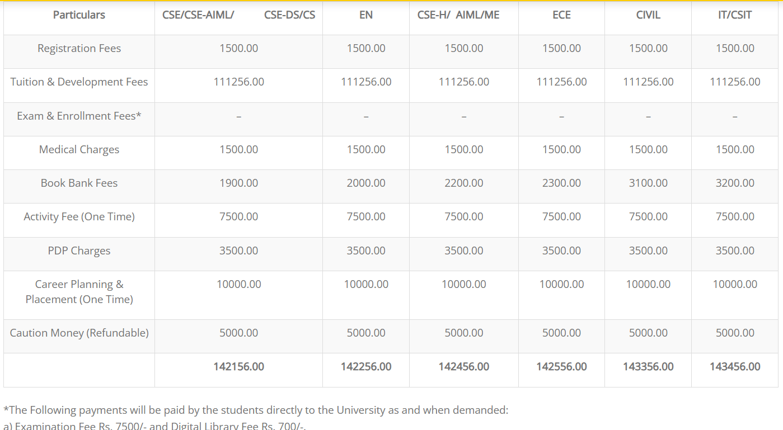
Task: Click the Activity Fee (One Time) label
Action: coord(79,216)
